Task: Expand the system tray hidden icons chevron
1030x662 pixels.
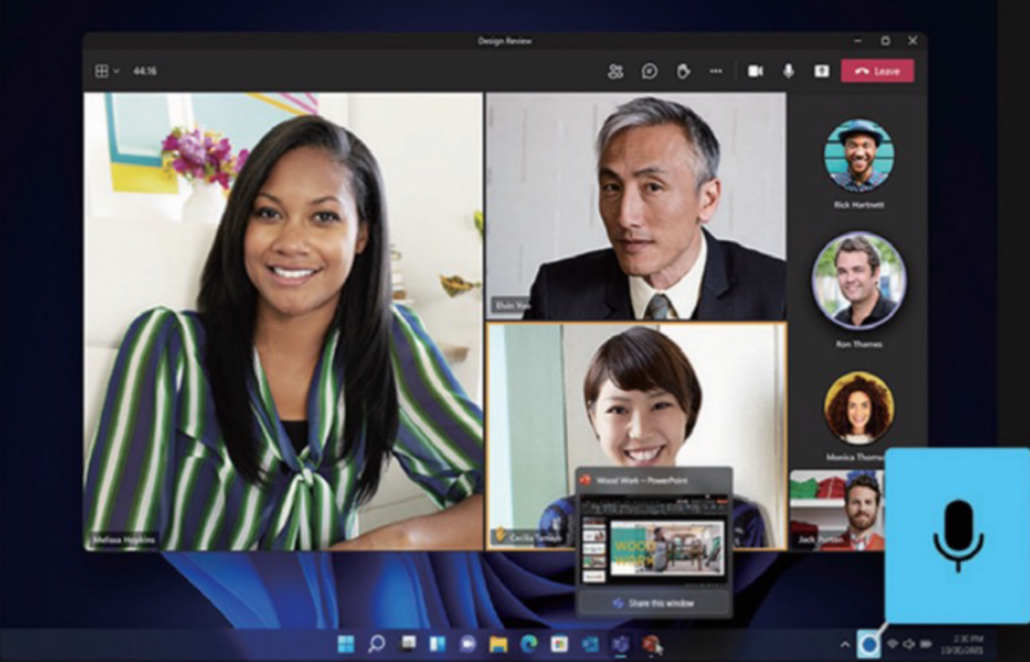Action: click(846, 644)
